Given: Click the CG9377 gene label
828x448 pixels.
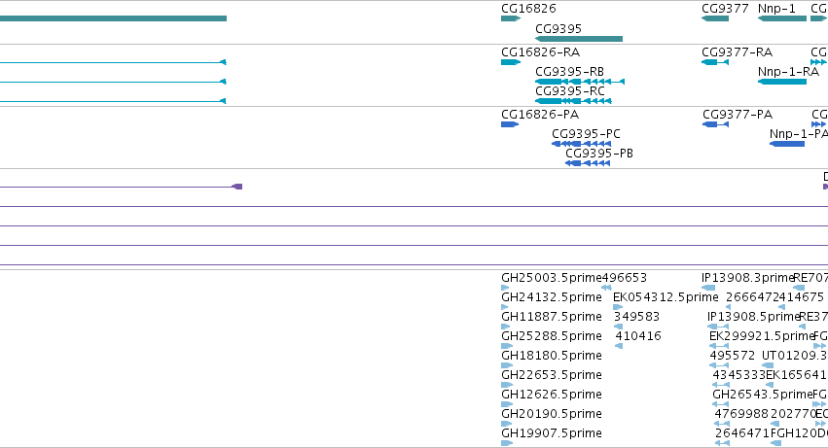Looking at the screenshot, I should (x=725, y=9).
